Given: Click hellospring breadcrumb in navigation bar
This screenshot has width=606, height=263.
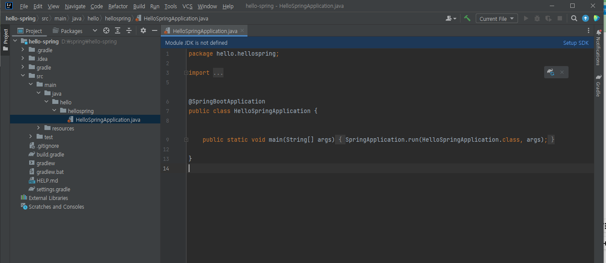Looking at the screenshot, I should click(118, 19).
